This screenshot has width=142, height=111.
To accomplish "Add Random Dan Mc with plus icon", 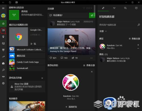I will 138,45.
